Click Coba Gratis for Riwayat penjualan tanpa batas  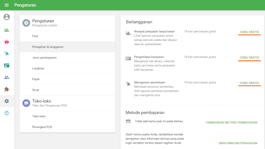[249, 32]
